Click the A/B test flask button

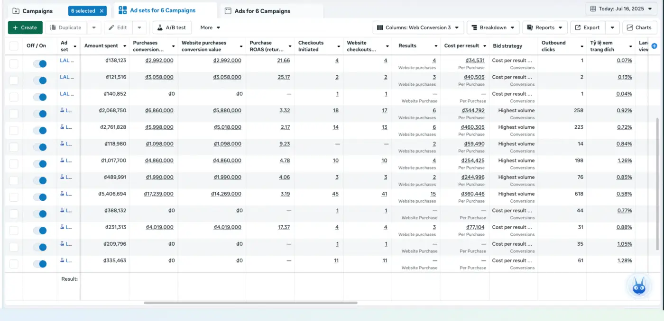click(172, 27)
